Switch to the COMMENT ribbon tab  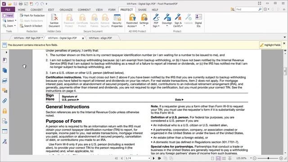click(x=84, y=10)
